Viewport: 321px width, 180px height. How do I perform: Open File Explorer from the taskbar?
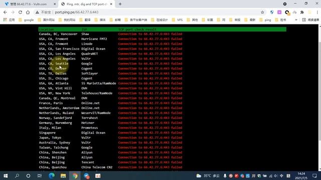tap(63, 175)
